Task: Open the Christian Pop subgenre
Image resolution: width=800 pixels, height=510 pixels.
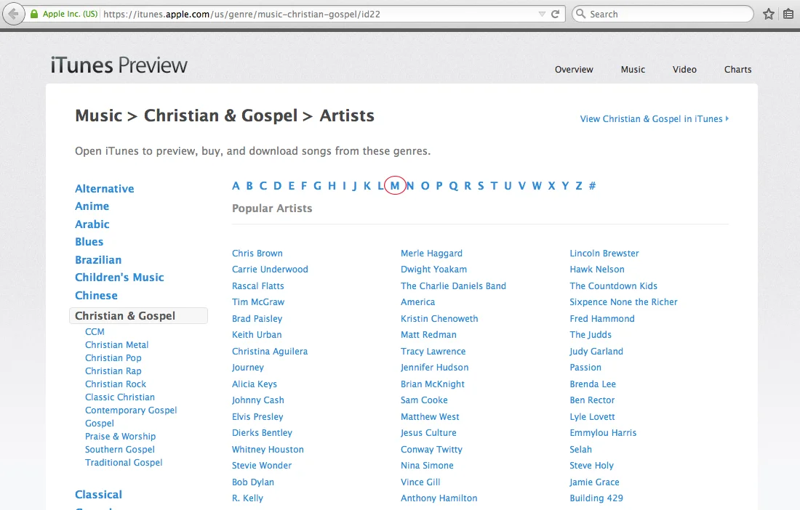Action: (113, 358)
